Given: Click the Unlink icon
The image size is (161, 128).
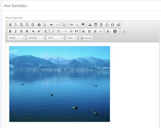Looking at the screenshot, I should coord(77,25).
